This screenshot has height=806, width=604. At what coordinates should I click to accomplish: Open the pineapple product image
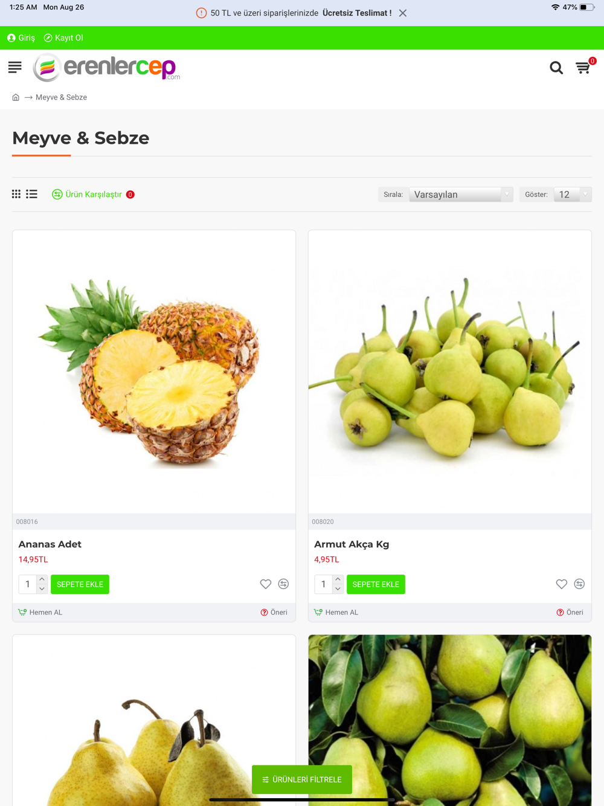tap(154, 372)
